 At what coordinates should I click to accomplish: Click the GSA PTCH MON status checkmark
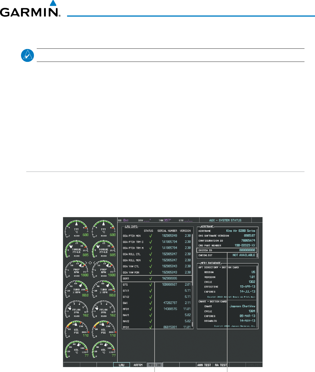click(150, 236)
